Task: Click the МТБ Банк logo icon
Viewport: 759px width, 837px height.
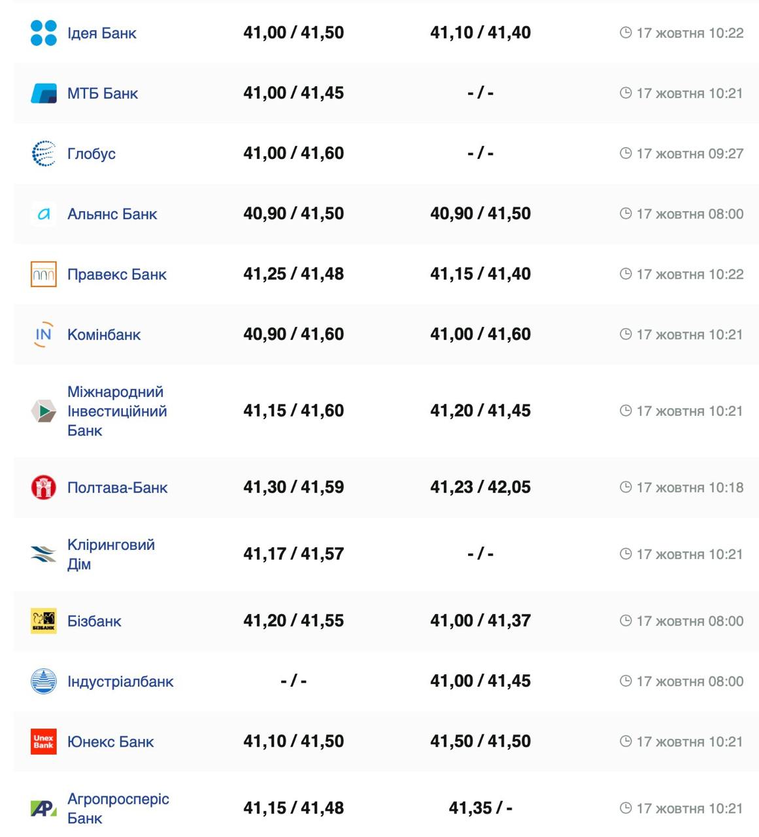Action: click(x=44, y=94)
